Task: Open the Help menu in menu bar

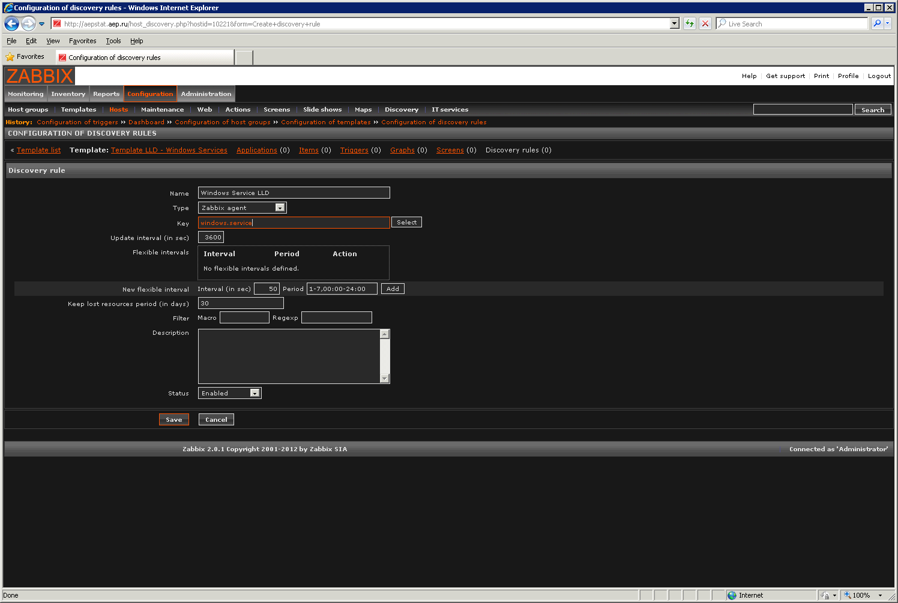Action: pyautogui.click(x=137, y=41)
